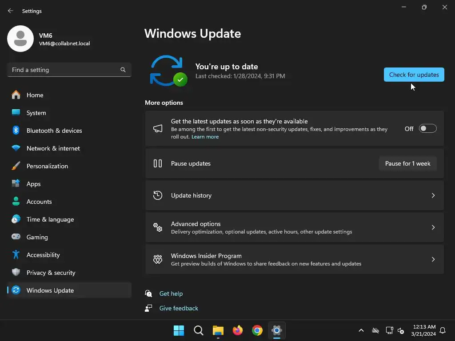
Task: Show hidden icons tray chevron
Action: 361,330
